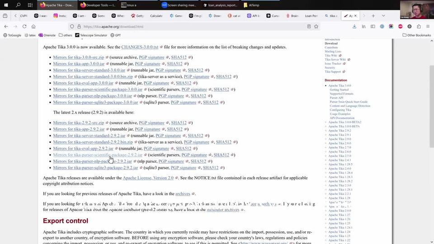434x244 pixels.
Task: Open the Firefox downloads panel
Action: coord(354,27)
